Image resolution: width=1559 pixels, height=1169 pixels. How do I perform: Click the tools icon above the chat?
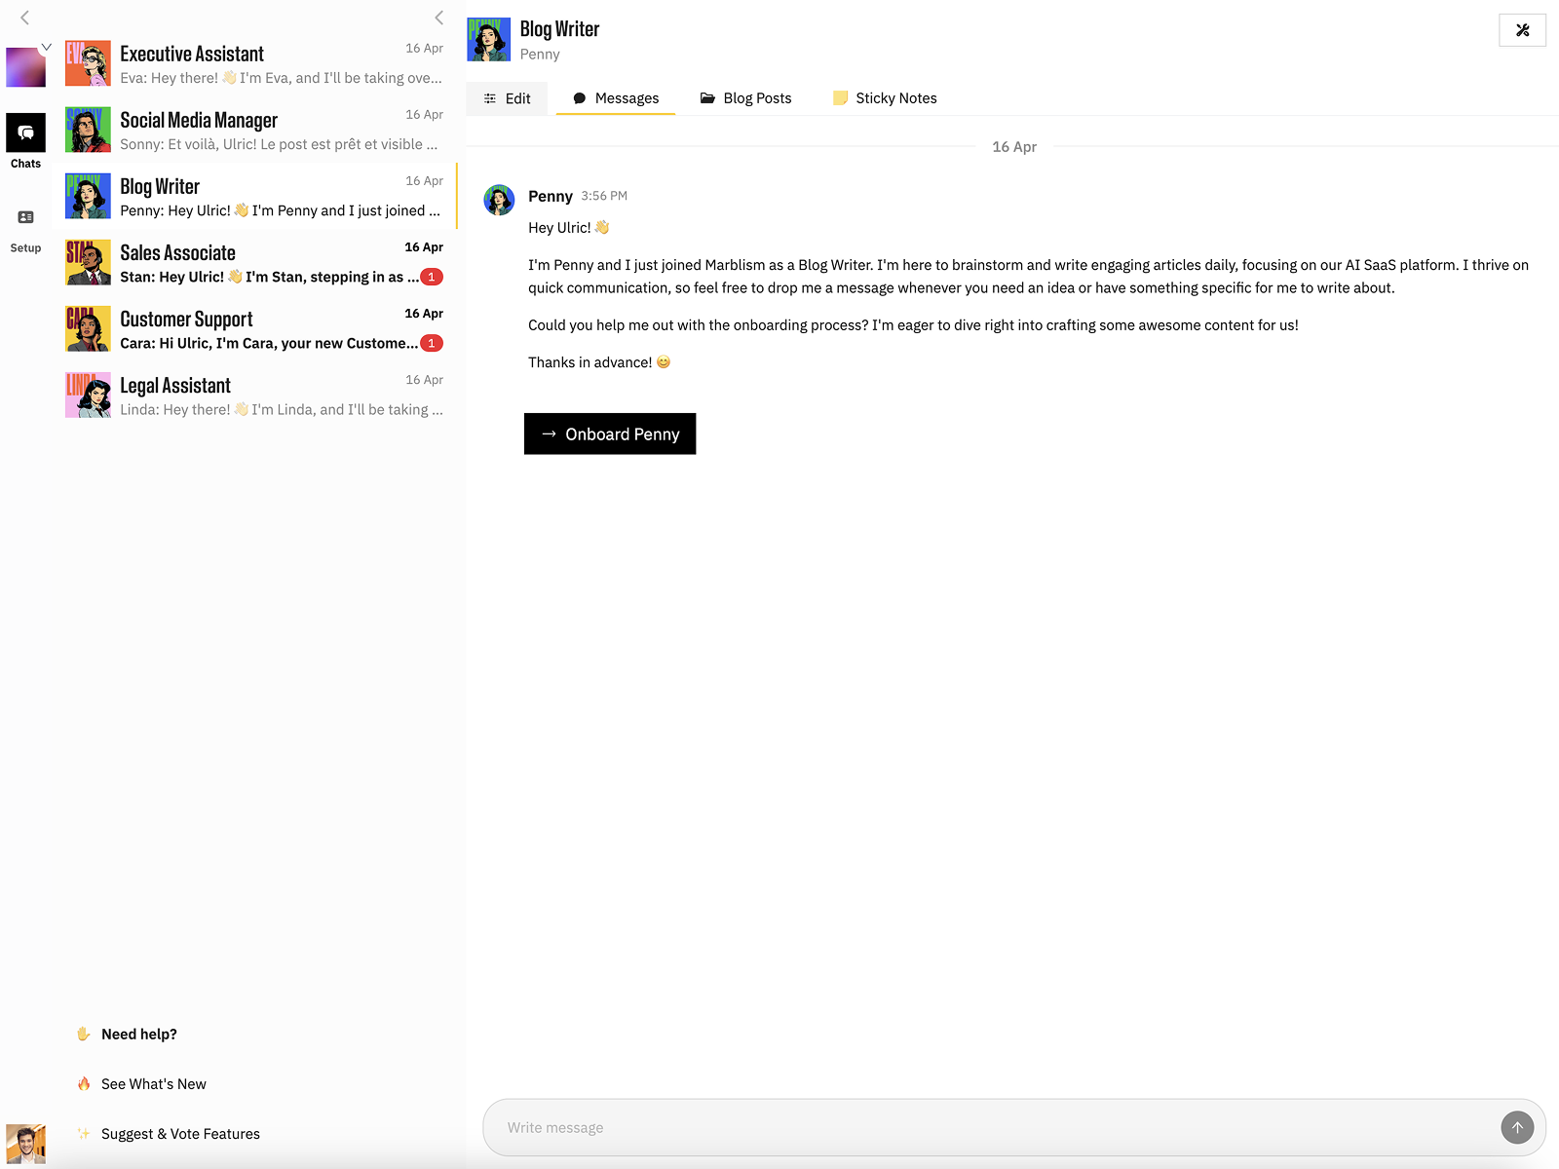tap(1522, 30)
